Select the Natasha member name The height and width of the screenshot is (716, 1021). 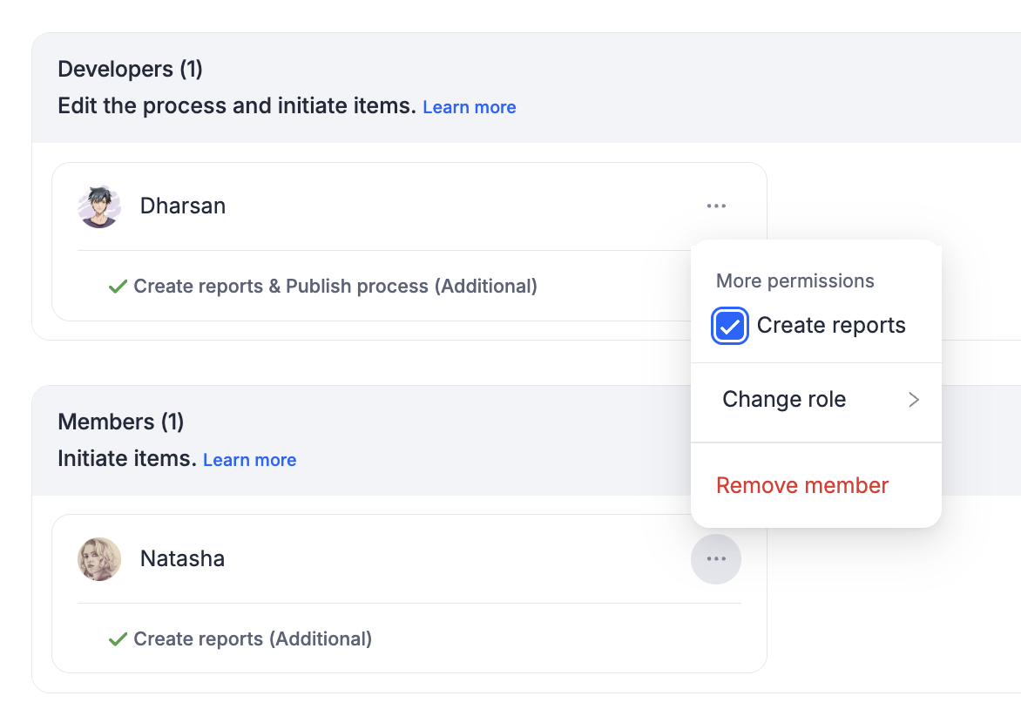(182, 559)
